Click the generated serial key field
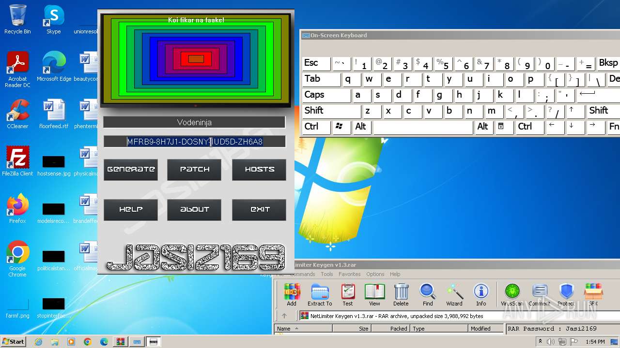Viewport: 620px width, 348px height. (194, 142)
